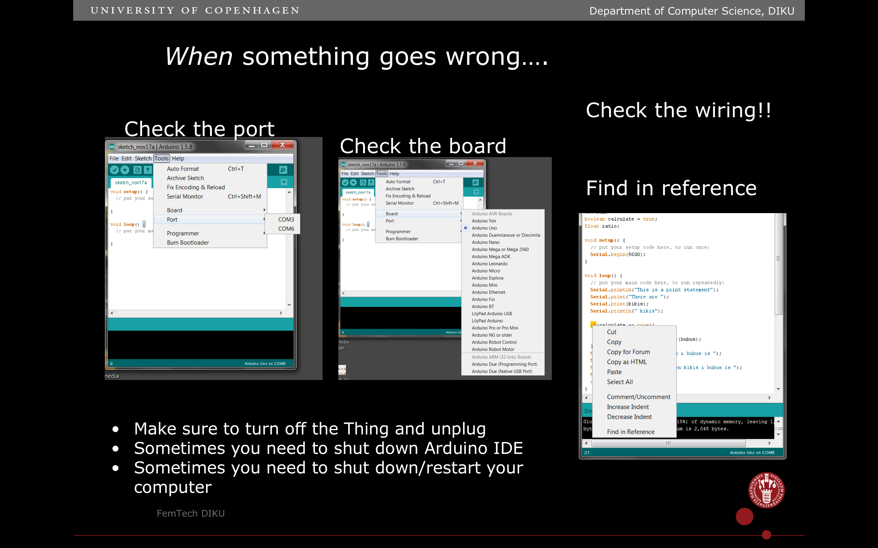
Task: Open tab dropdown arrow in middle Arduino window
Action: (x=476, y=192)
